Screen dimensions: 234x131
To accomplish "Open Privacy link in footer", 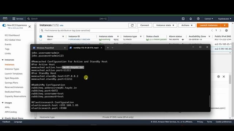I will point(200,122).
